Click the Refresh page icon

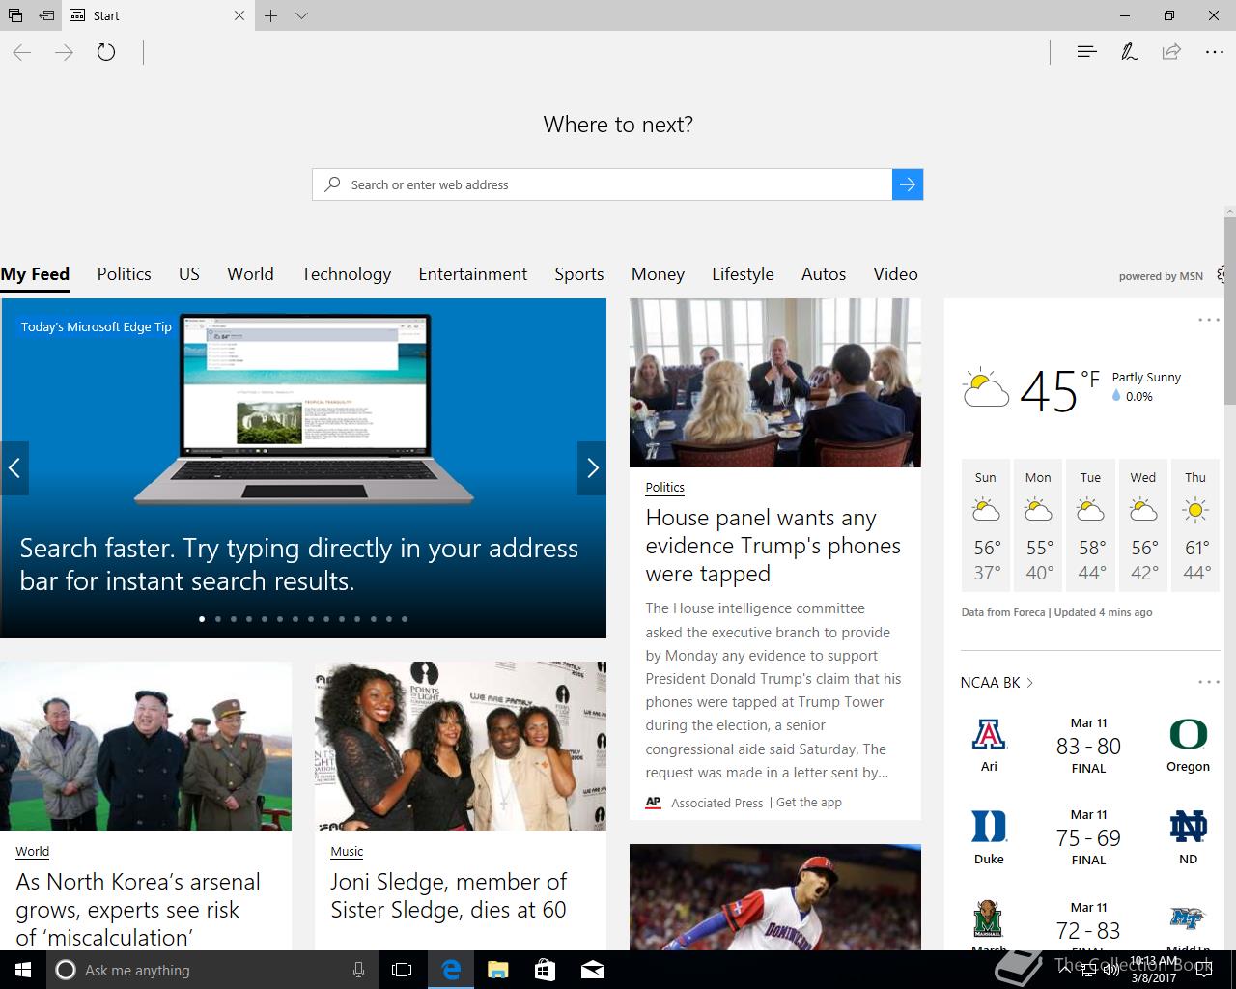point(106,52)
